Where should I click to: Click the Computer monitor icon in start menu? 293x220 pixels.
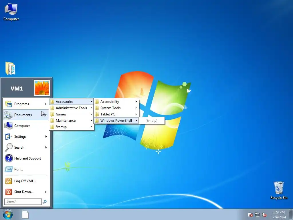click(9, 126)
